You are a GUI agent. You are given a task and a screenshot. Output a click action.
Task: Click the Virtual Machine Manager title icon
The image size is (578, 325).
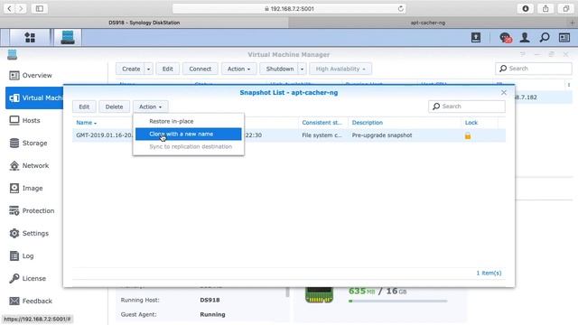(x=12, y=54)
